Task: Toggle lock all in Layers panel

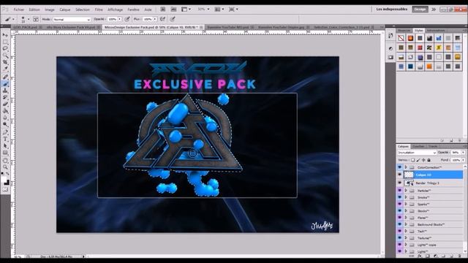Action: (429, 160)
